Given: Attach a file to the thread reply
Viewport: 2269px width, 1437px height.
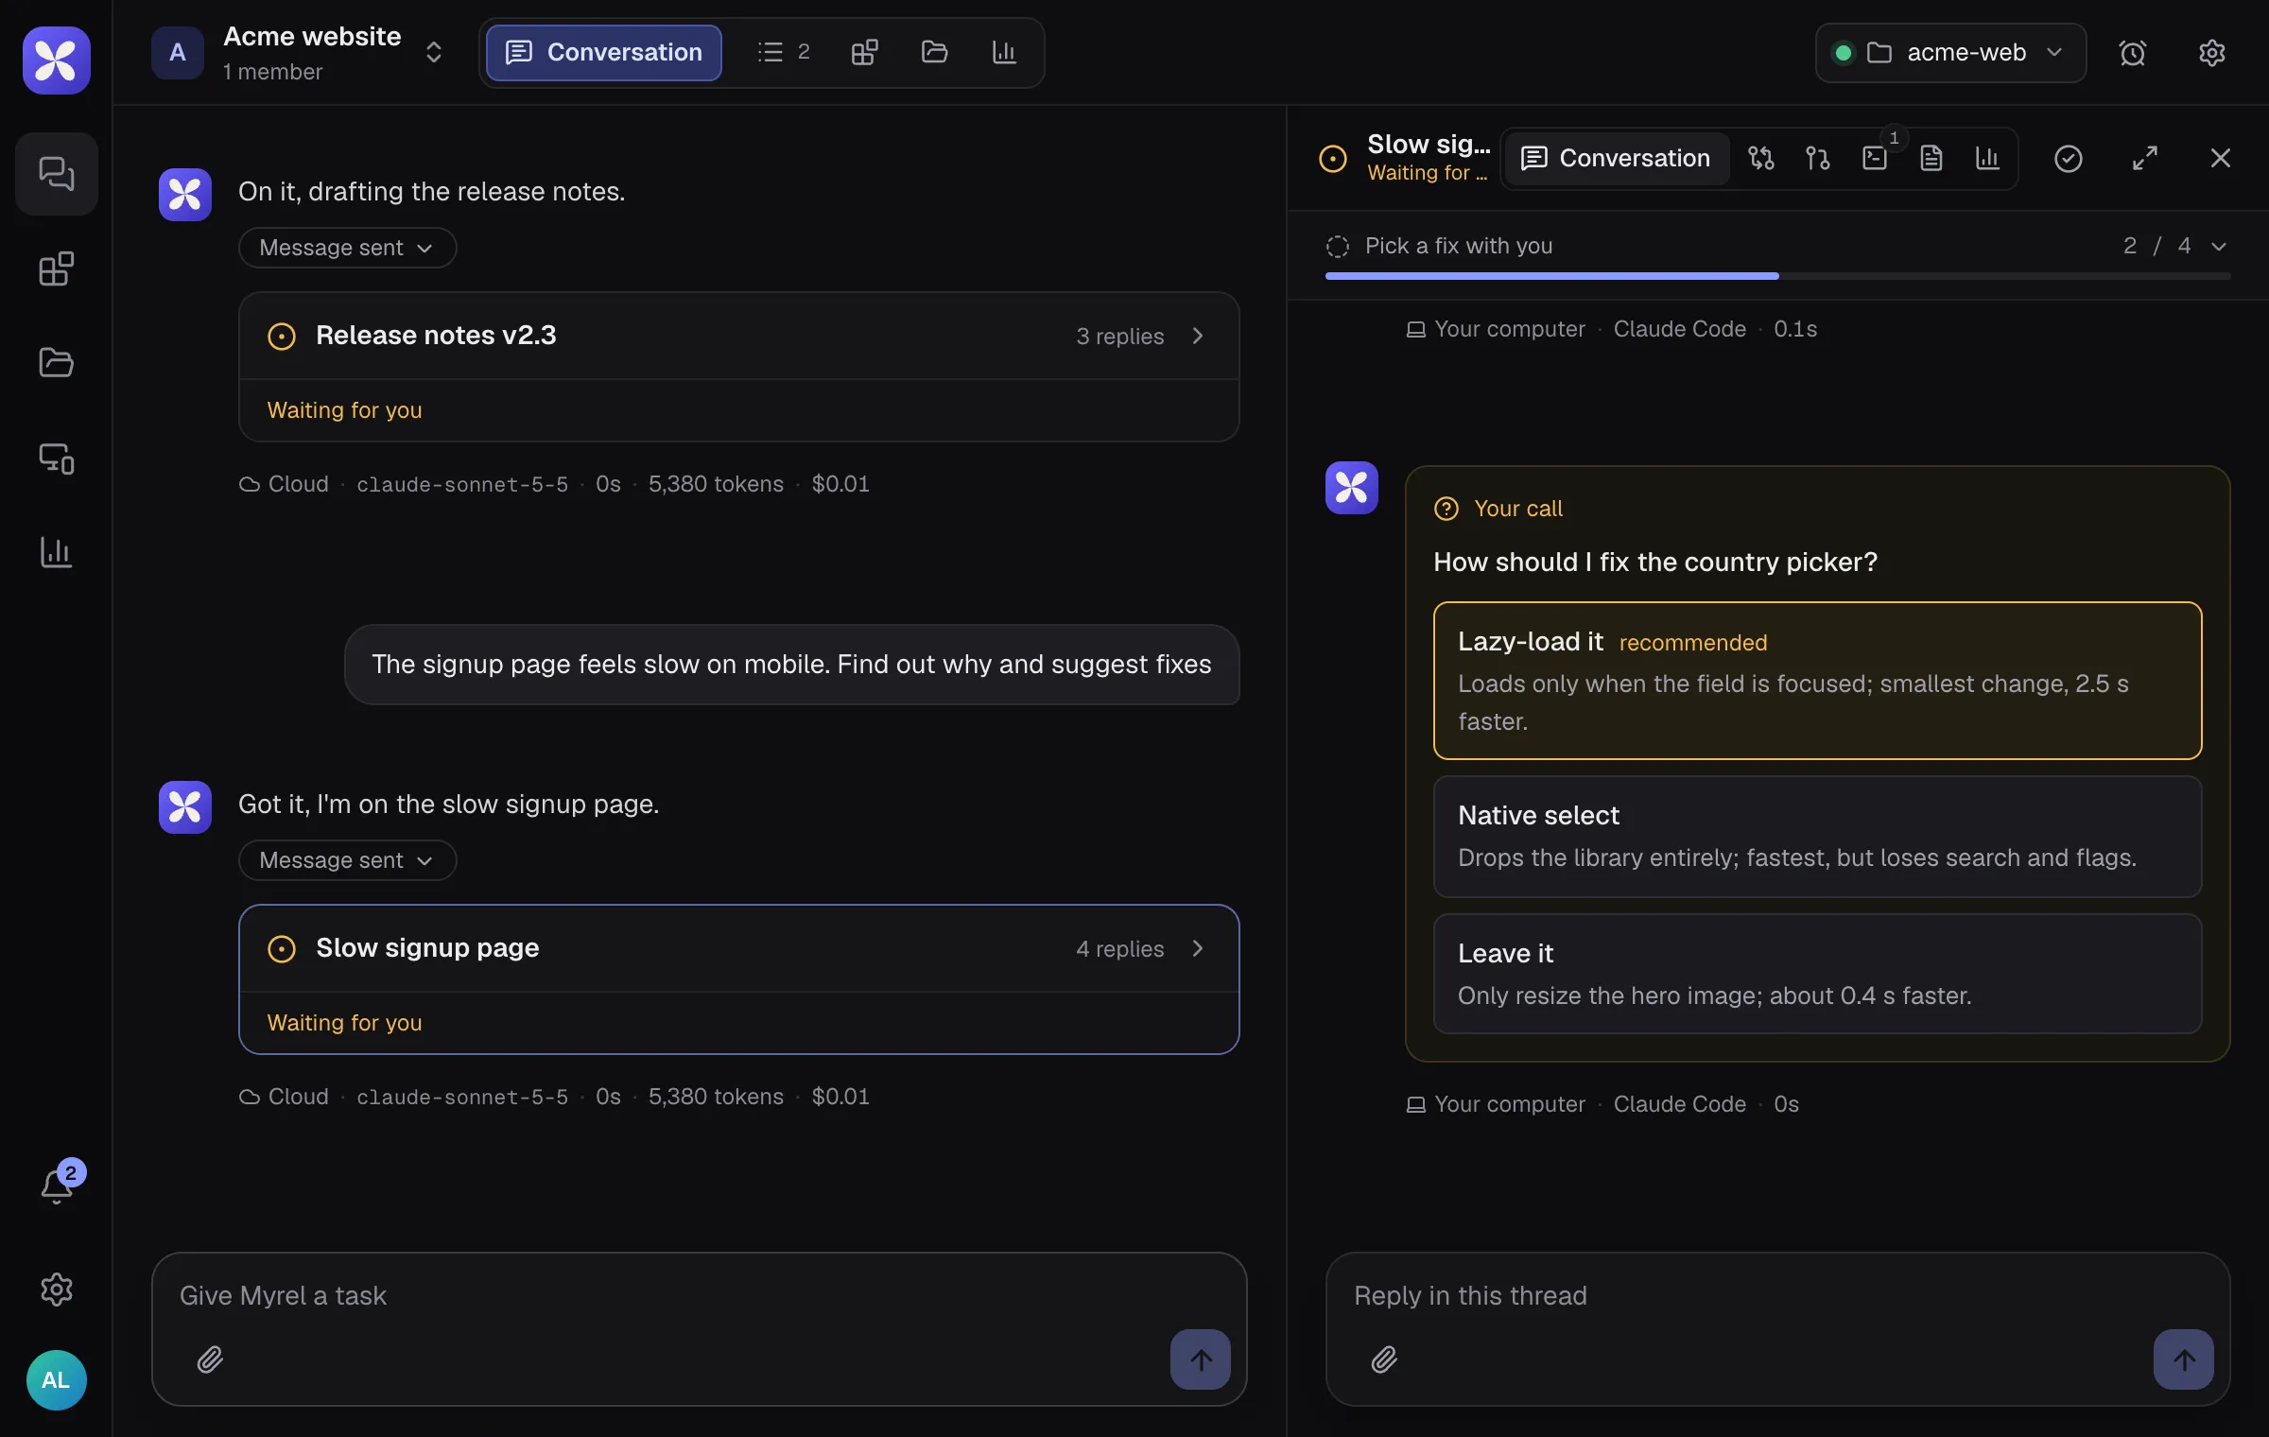Looking at the screenshot, I should tap(1384, 1359).
